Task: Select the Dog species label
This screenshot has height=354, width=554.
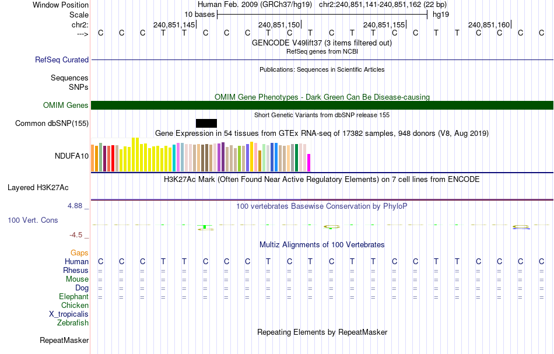Action: (82, 288)
